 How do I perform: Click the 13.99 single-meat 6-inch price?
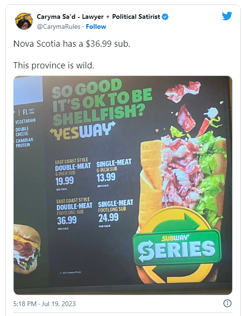(x=106, y=177)
